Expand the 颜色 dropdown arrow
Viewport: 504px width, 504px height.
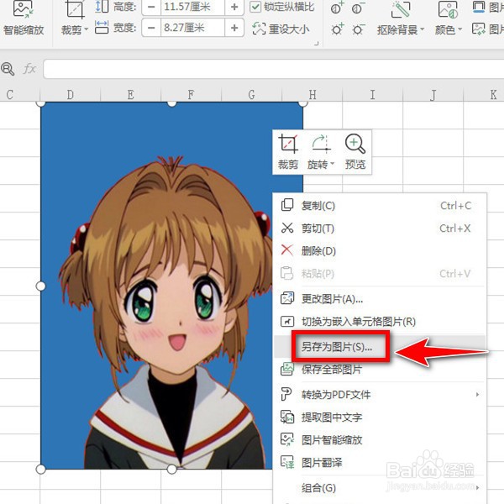460,29
